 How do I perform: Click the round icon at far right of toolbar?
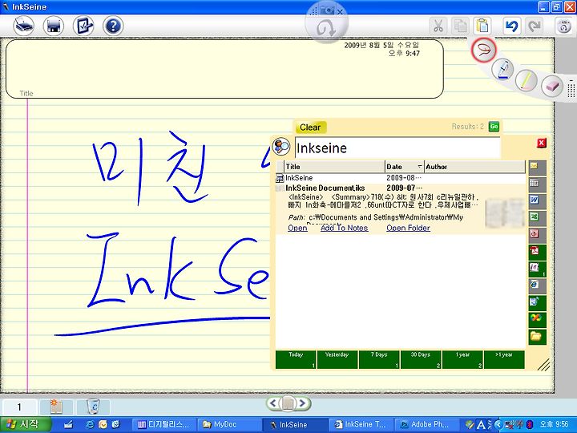(x=563, y=26)
